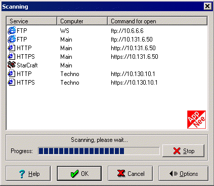Sort by Command for open column header

point(157,21)
